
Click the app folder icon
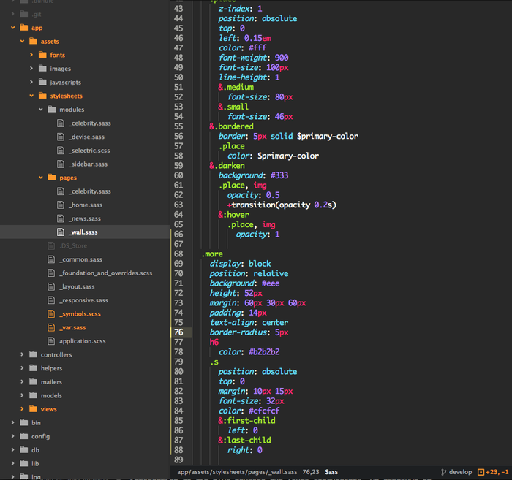point(24,27)
